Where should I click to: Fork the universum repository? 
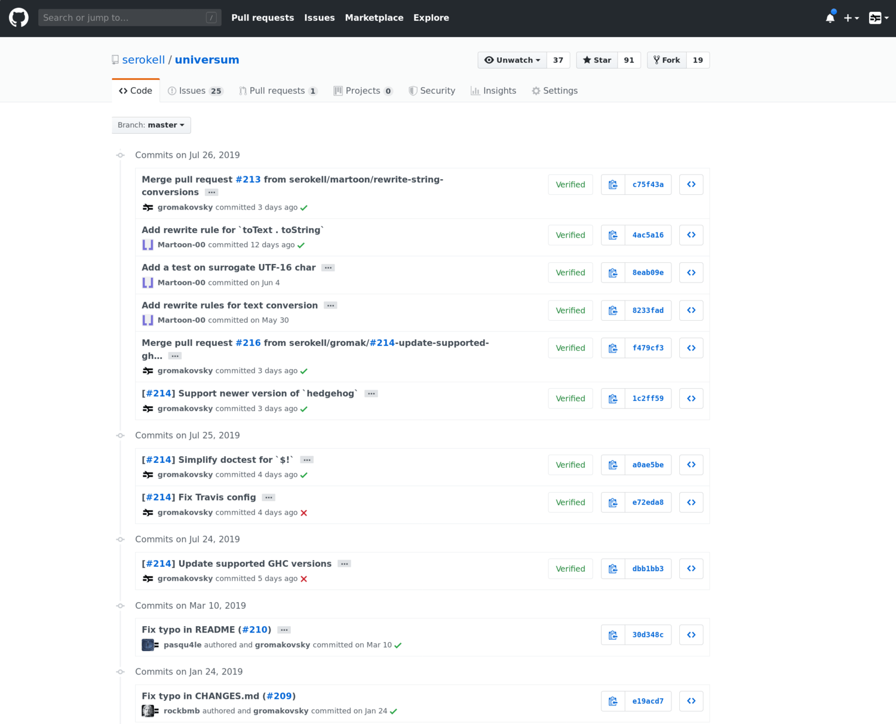click(x=667, y=60)
